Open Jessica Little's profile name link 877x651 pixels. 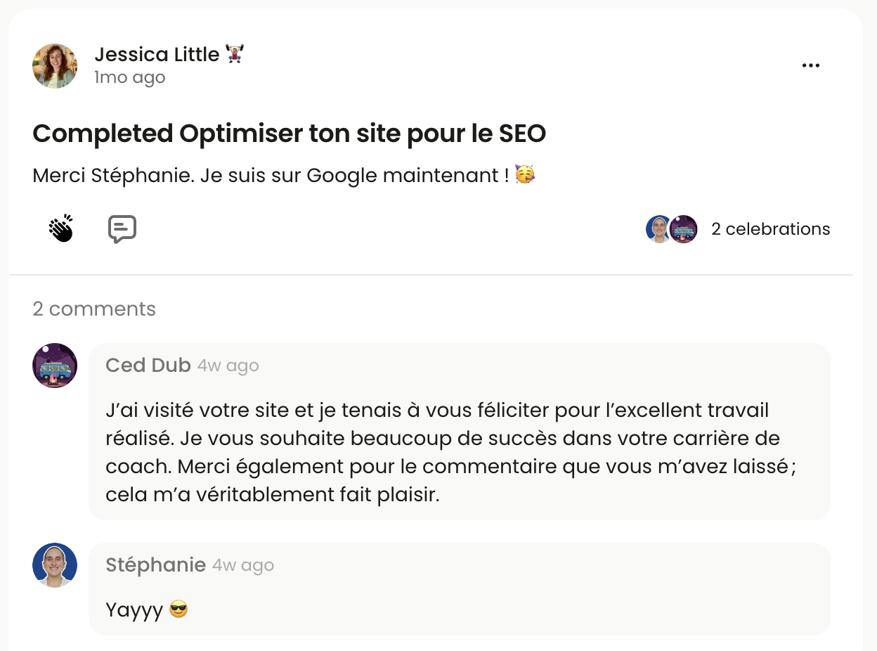(x=157, y=54)
